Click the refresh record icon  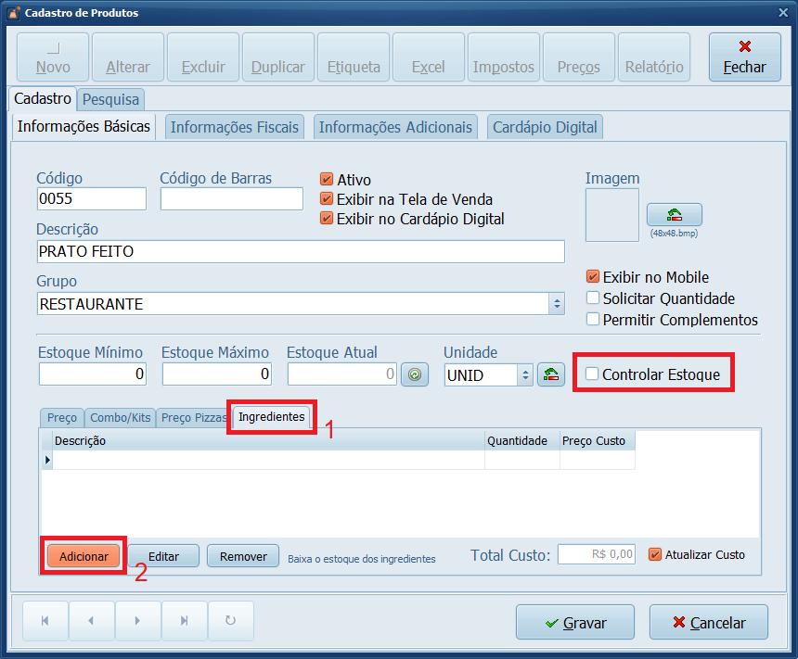231,621
